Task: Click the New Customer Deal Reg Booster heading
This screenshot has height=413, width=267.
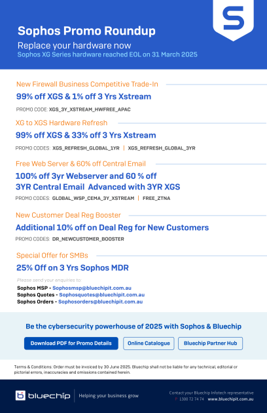Action: click(69, 215)
